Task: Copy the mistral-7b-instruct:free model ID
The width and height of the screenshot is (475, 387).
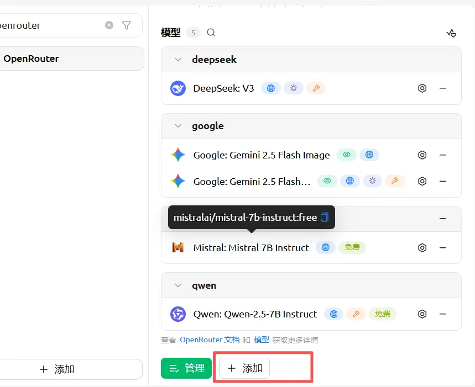Action: tap(325, 218)
